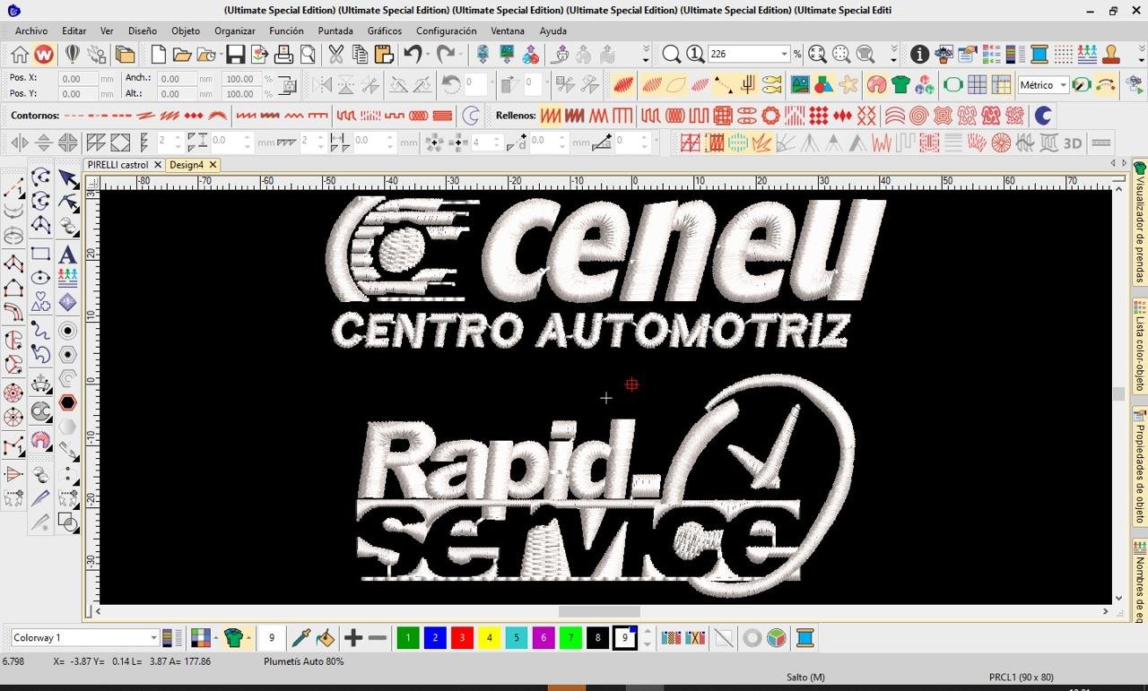Open the Print design icon
The height and width of the screenshot is (691, 1148).
(283, 55)
